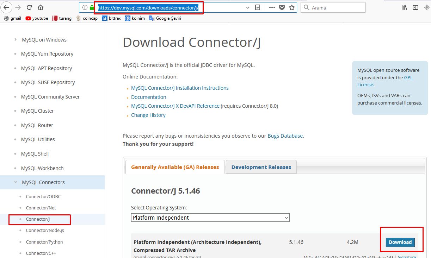The image size is (431, 258).
Task: Click the blue Download button for TAR Archive
Action: point(400,242)
